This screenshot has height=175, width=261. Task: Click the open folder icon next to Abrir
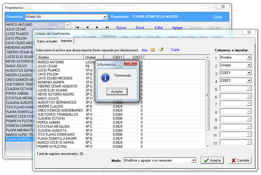[x=153, y=50]
